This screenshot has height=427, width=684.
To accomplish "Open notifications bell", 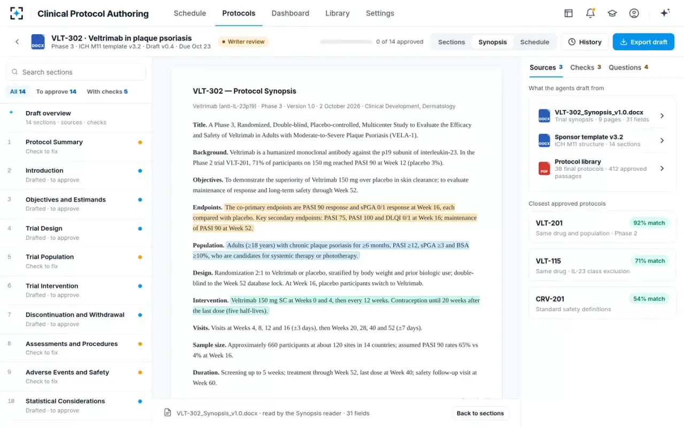I will [x=590, y=13].
